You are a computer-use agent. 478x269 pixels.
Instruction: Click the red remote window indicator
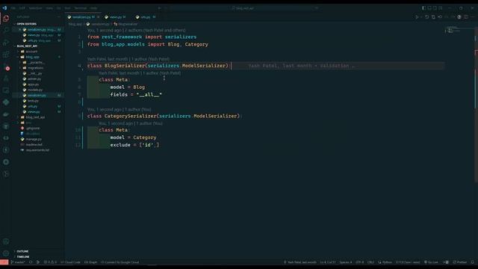click(x=4, y=262)
